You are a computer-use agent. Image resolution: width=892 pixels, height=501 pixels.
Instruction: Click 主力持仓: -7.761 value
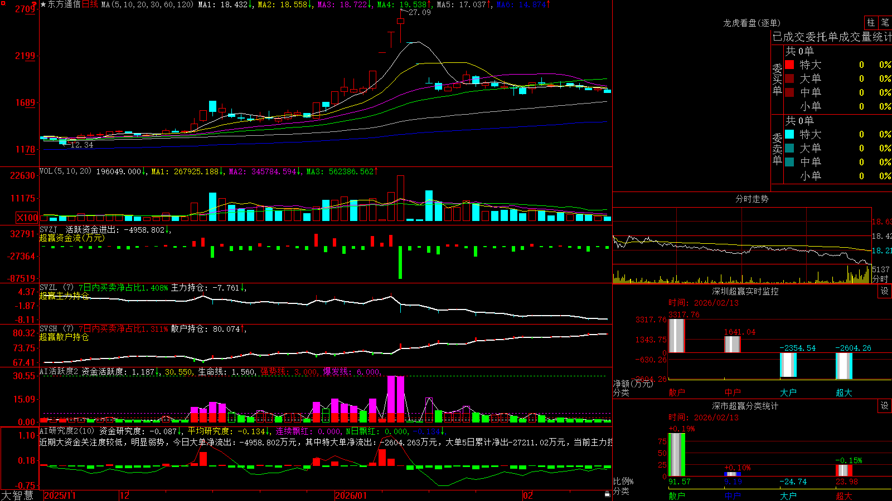[x=208, y=288]
